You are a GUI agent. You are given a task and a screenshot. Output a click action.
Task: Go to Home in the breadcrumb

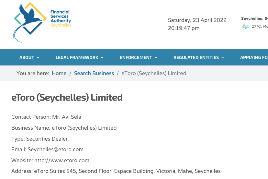pos(59,73)
